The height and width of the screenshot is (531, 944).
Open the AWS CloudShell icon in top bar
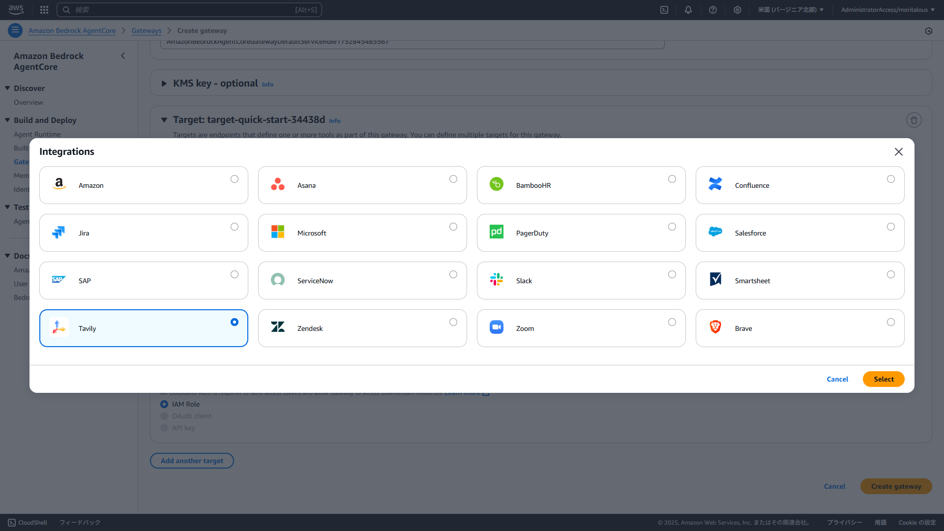(x=664, y=10)
